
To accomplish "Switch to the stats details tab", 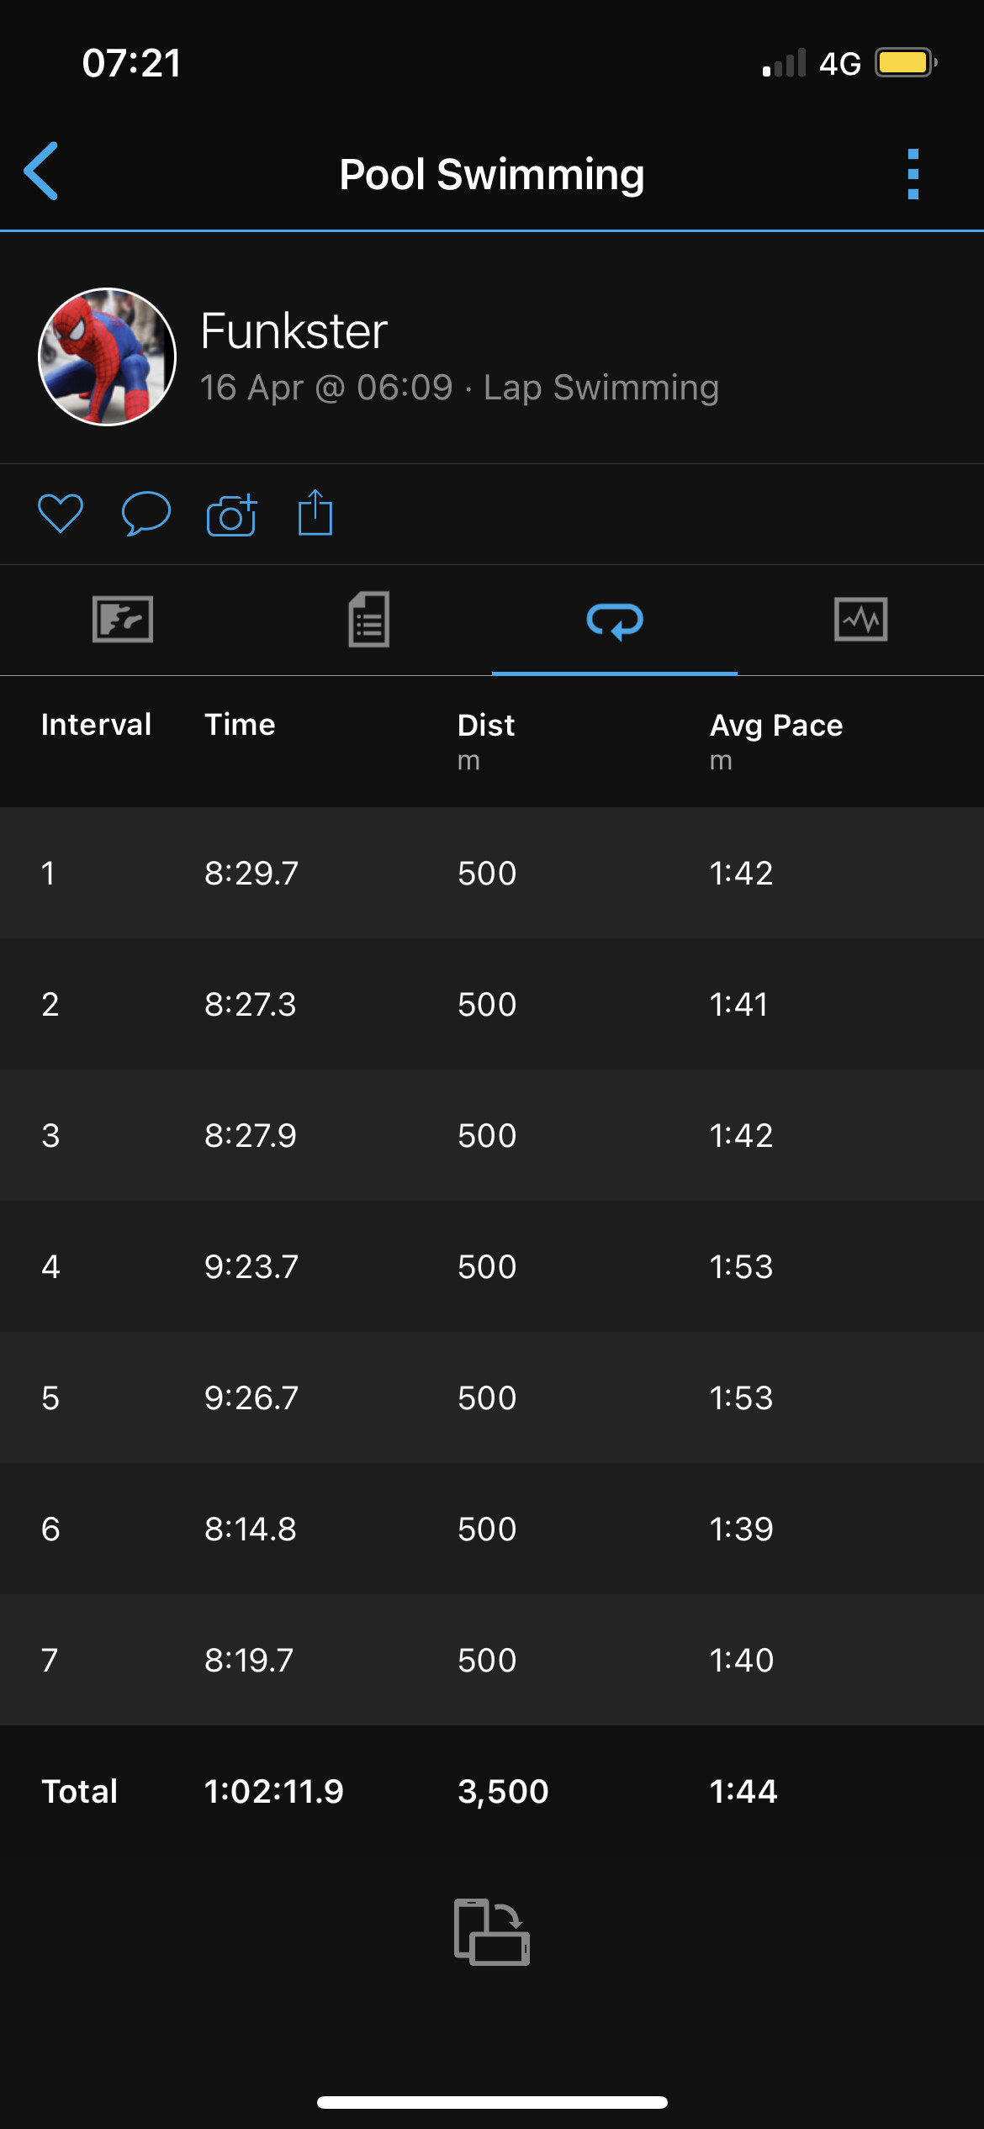I will click(368, 620).
